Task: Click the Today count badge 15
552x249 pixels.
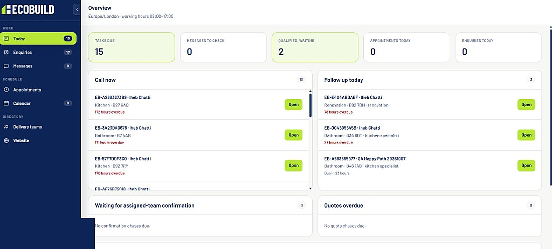Action: [x=68, y=39]
